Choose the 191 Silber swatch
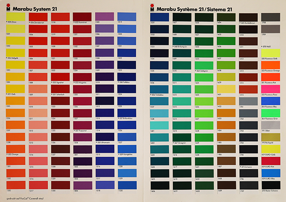Screen dimensions: 286x202 pyautogui.click(x=271, y=125)
